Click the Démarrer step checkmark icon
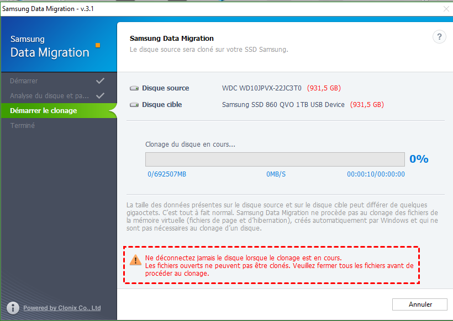The height and width of the screenshot is (321, 453). pos(100,81)
